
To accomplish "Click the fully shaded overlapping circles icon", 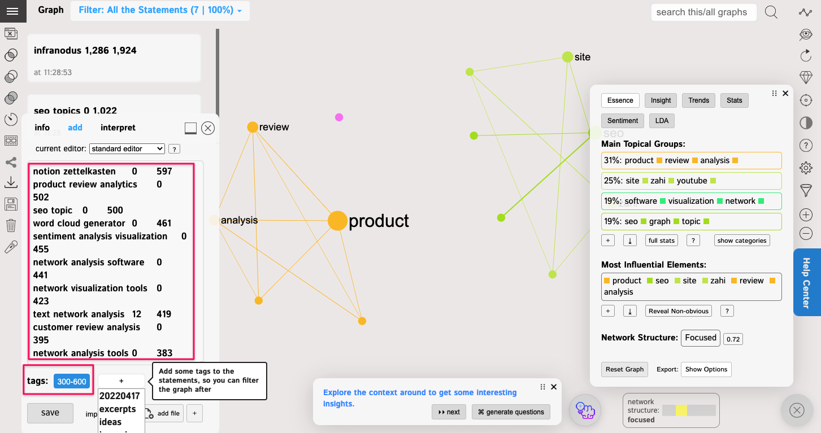I will 11,98.
